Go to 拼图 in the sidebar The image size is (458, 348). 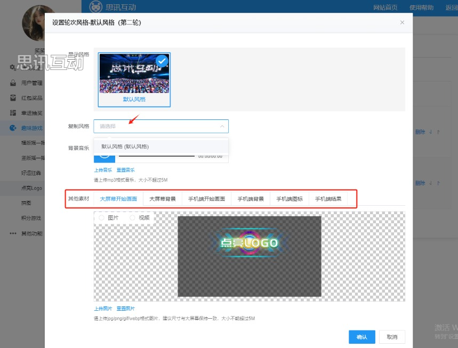point(26,203)
